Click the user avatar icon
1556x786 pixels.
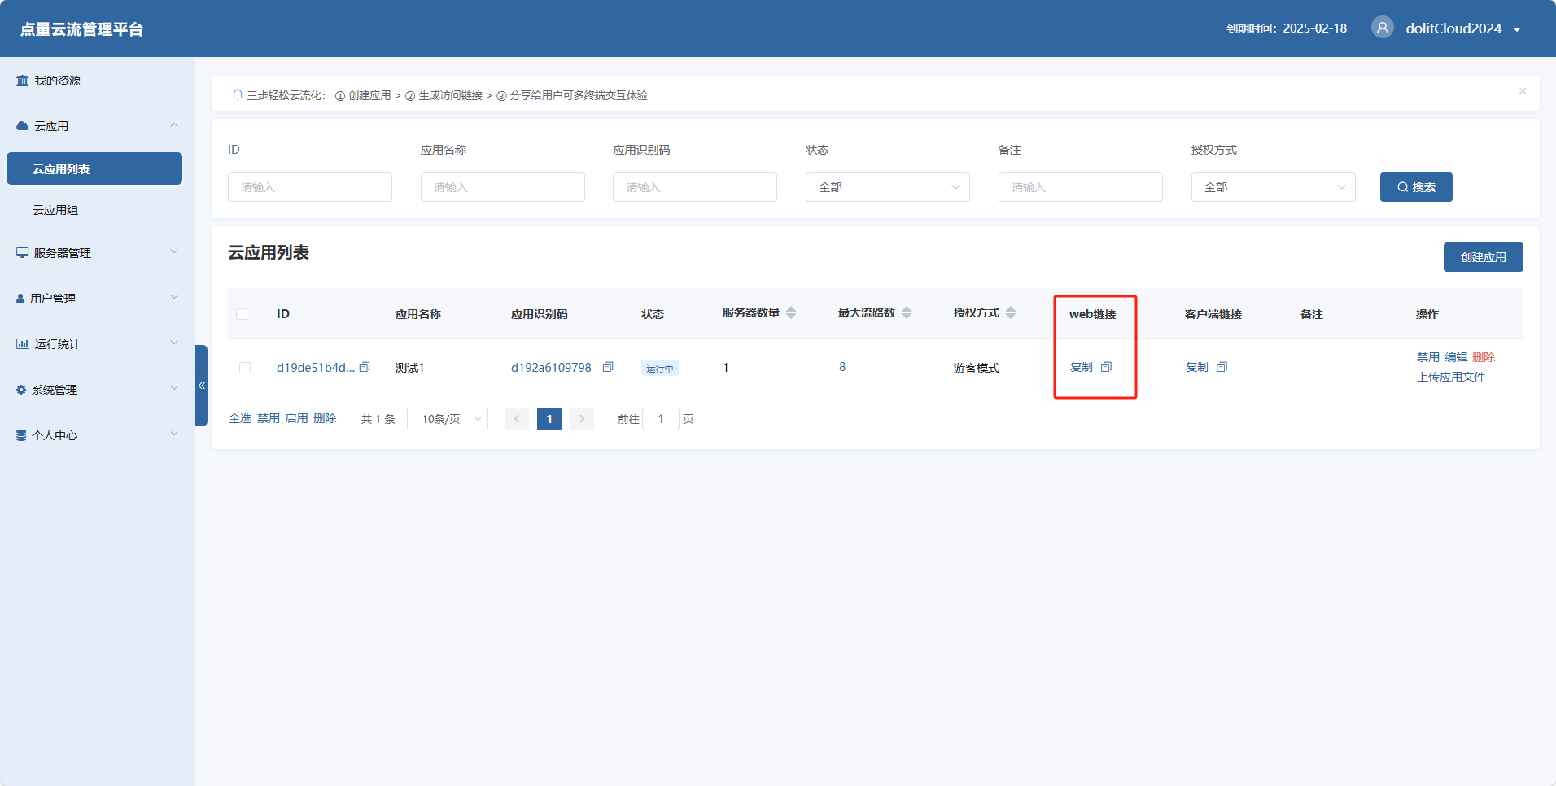[x=1382, y=28]
